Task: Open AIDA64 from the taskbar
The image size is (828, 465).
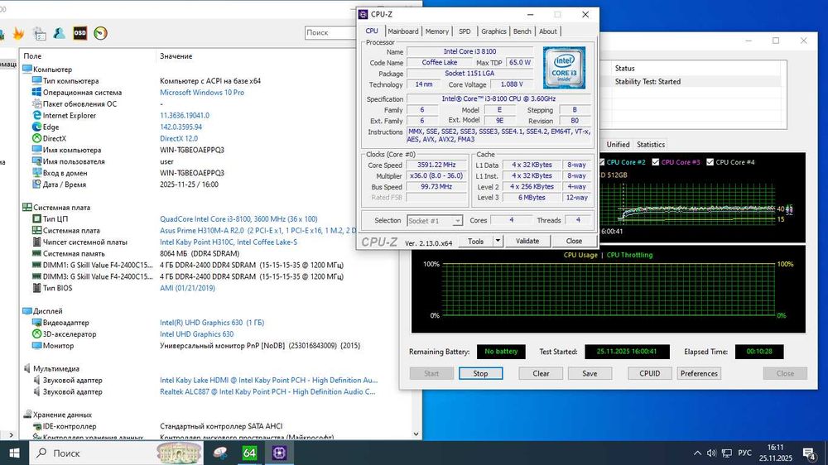Action: pos(249,453)
